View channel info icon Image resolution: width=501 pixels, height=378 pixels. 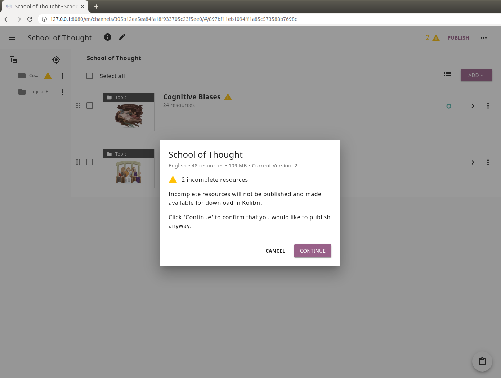point(108,37)
